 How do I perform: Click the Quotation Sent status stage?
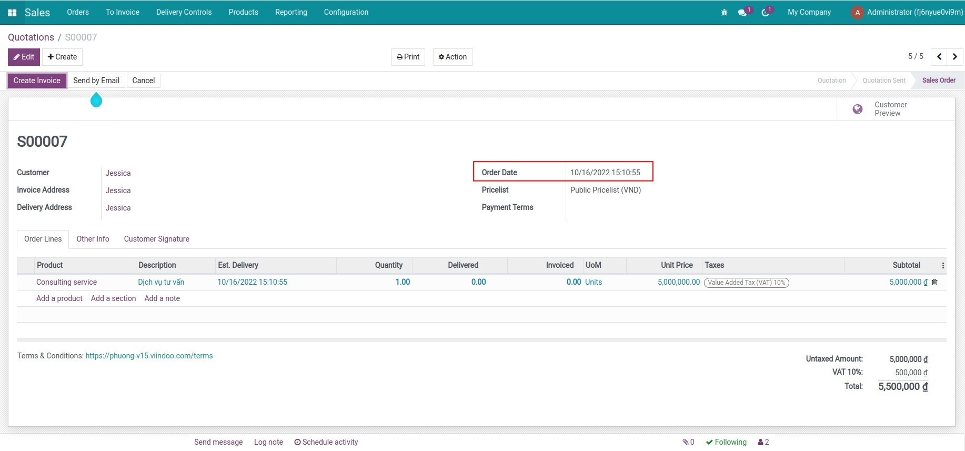884,81
